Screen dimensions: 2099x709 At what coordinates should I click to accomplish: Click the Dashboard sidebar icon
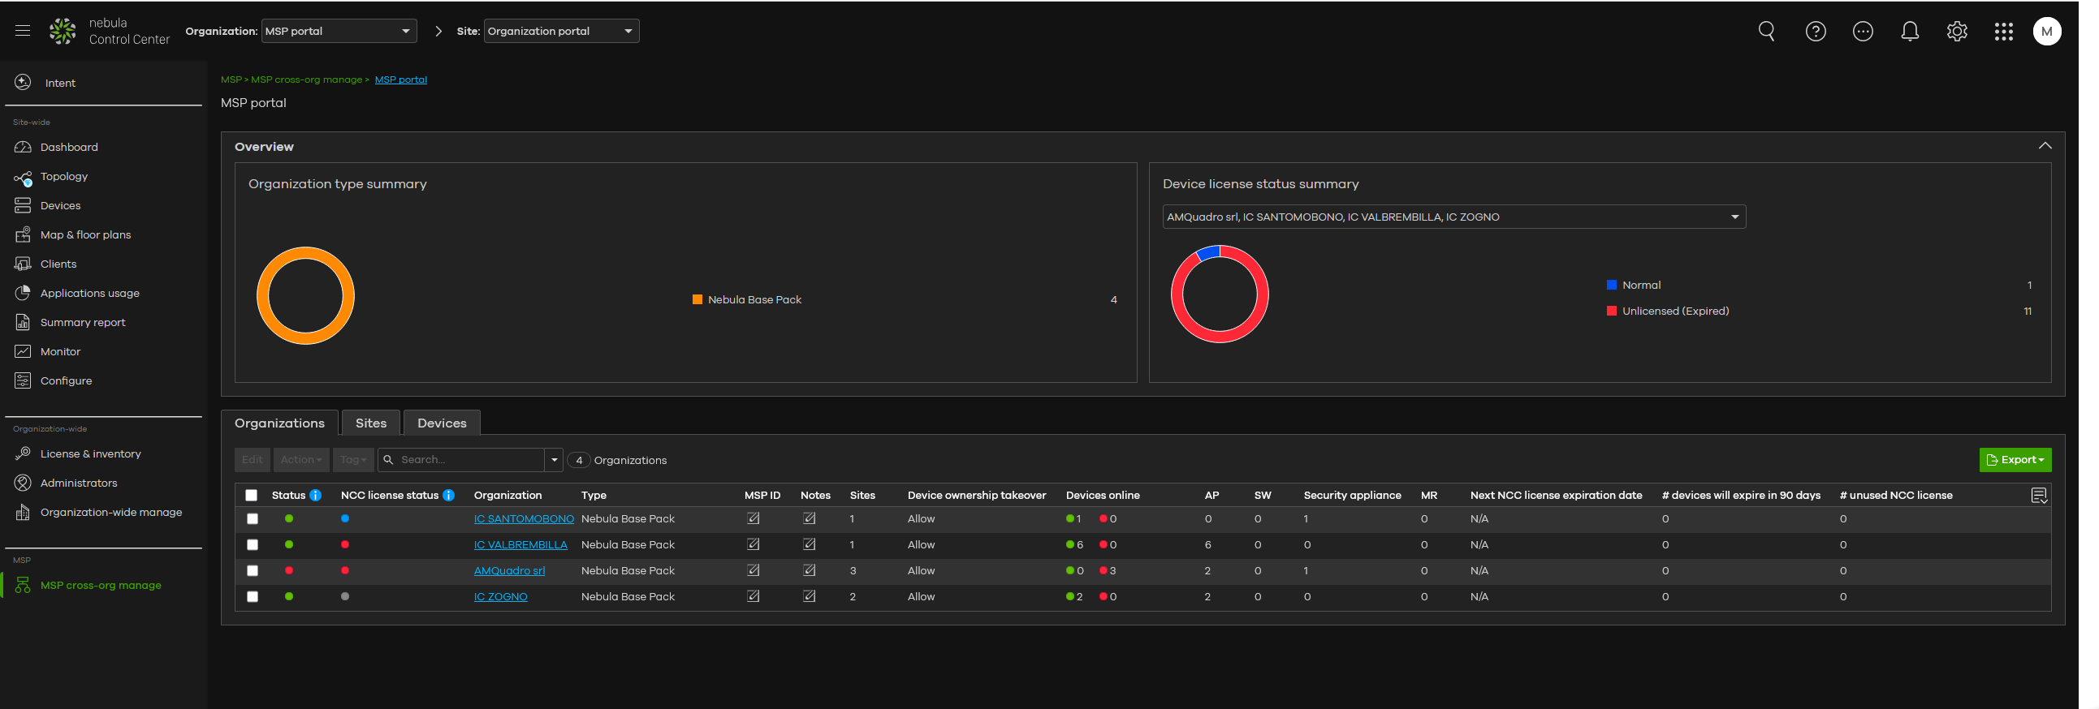click(x=23, y=148)
